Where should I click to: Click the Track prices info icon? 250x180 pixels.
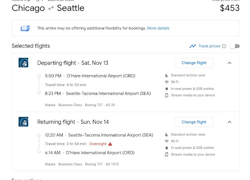(224, 46)
